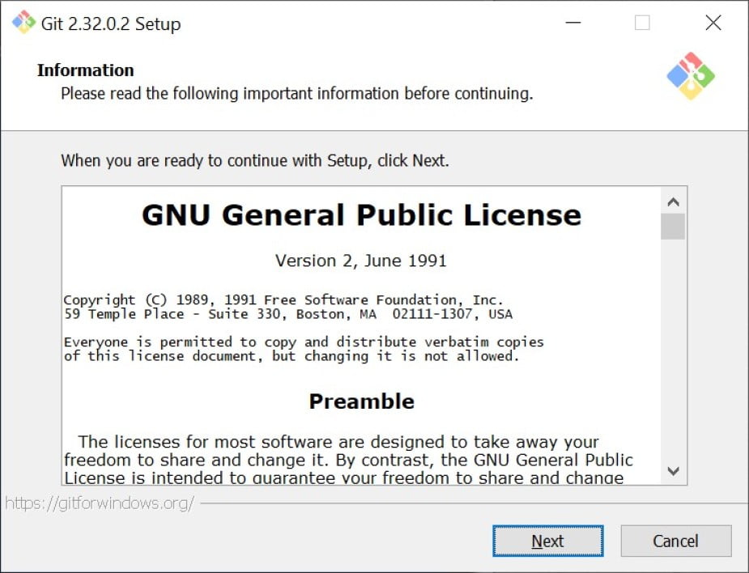Proceed with the Next button
749x573 pixels.
point(548,541)
